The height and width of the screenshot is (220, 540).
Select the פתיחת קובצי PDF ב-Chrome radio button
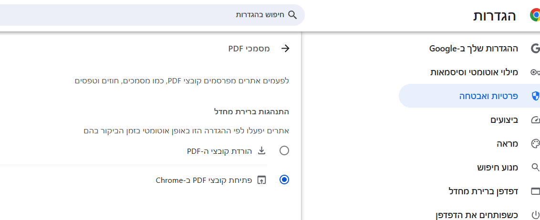pos(284,180)
